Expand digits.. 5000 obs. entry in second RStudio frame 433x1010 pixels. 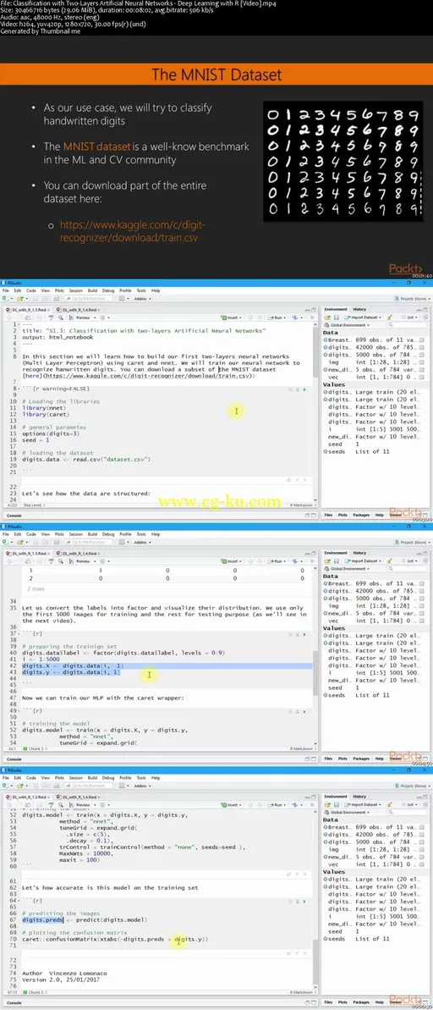325,597
